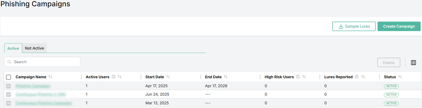Sort the Status column
This screenshot has width=422, height=108.
click(x=400, y=77)
